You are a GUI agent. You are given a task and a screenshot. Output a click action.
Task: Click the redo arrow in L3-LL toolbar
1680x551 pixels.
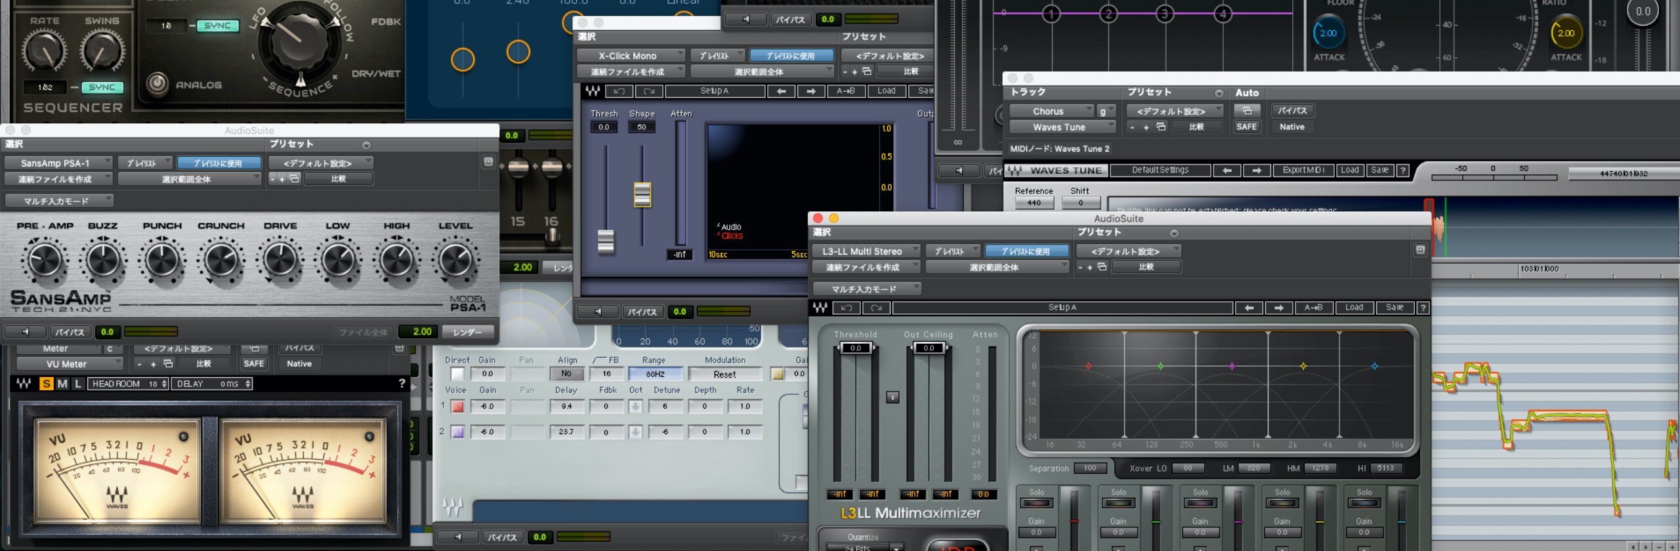point(876,308)
